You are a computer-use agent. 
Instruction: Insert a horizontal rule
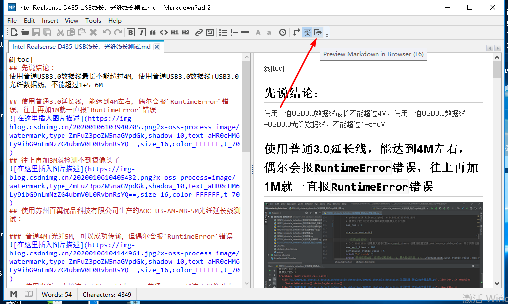[x=246, y=32]
